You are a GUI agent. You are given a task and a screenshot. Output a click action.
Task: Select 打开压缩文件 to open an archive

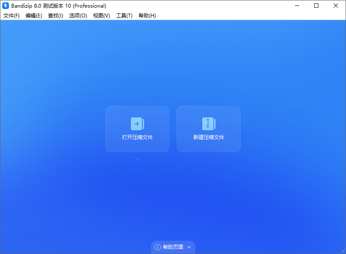pyautogui.click(x=137, y=138)
